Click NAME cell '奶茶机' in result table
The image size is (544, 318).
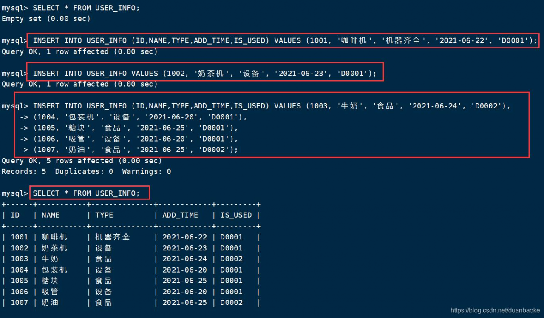54,248
